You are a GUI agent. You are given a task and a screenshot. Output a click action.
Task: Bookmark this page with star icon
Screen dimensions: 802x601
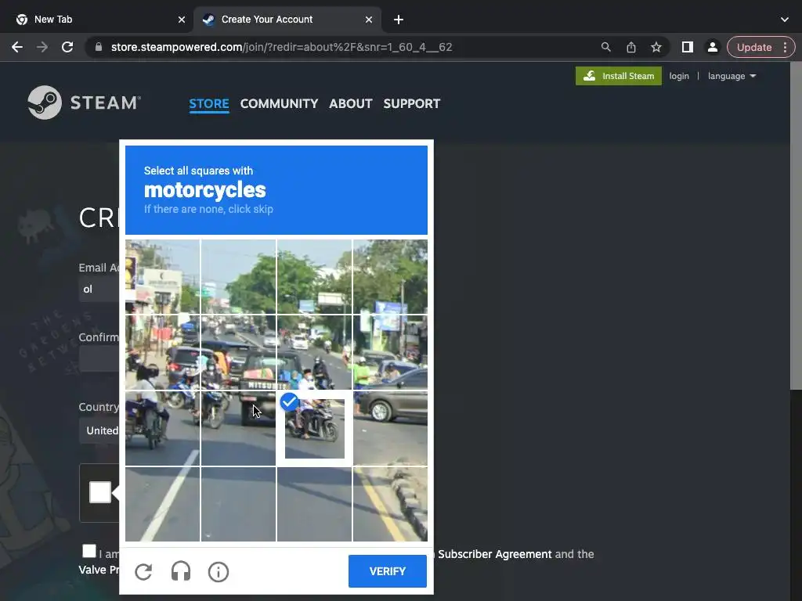point(656,47)
